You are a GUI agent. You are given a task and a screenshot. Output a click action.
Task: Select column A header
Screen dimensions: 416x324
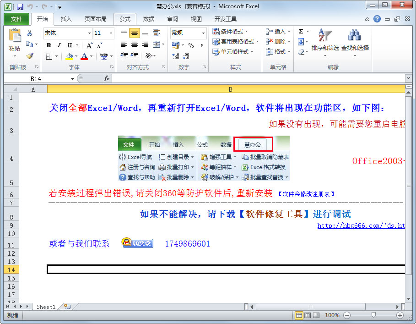coord(33,89)
